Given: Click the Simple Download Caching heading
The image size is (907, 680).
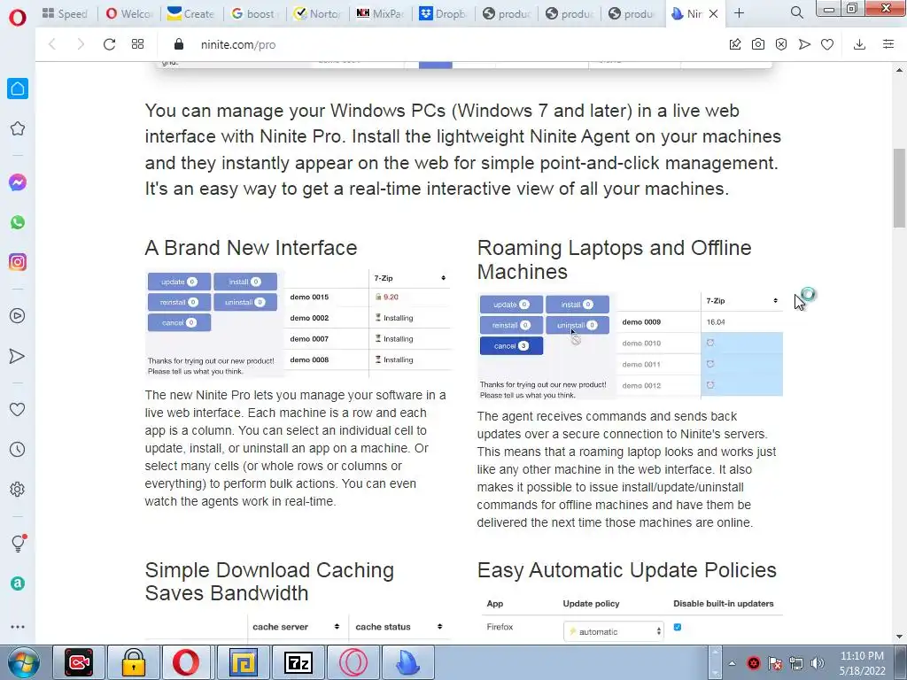Looking at the screenshot, I should pos(269,581).
